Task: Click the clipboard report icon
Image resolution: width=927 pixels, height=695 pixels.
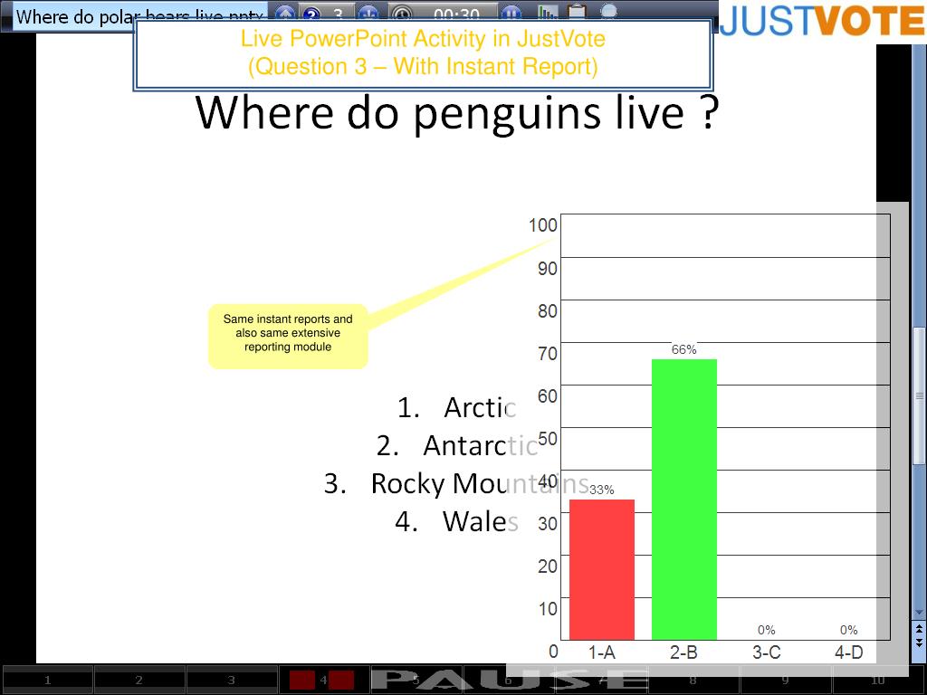Action: point(577,12)
